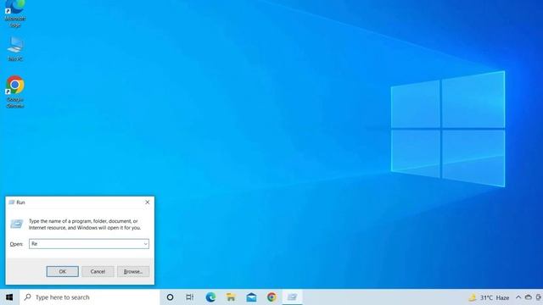Click Browse... in the Run dialog
Image resolution: width=543 pixels, height=305 pixels.
click(x=133, y=271)
